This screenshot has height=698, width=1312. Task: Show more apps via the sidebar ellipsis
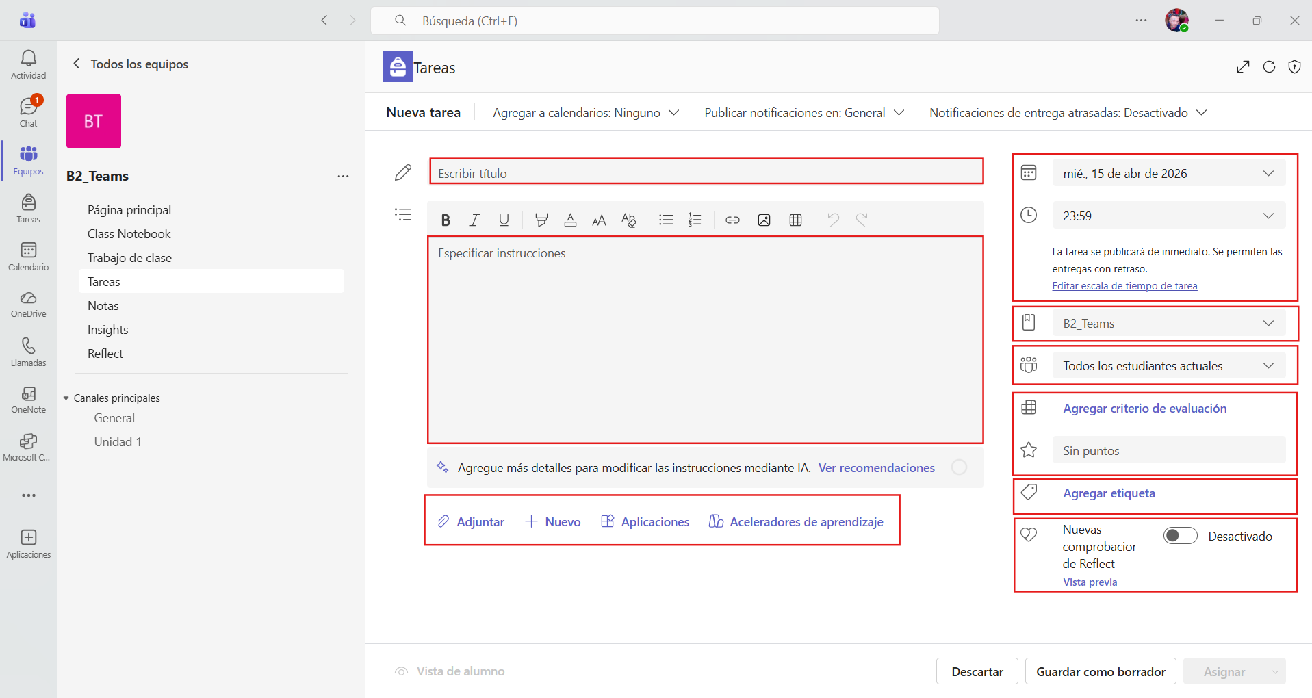pos(28,495)
